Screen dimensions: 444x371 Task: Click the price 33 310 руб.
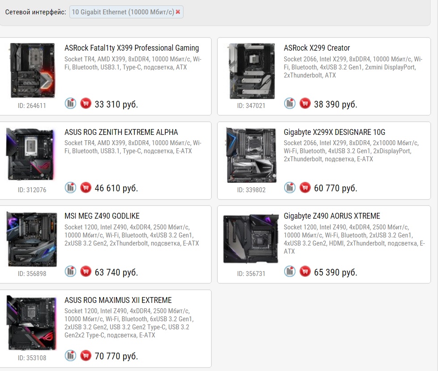(116, 104)
